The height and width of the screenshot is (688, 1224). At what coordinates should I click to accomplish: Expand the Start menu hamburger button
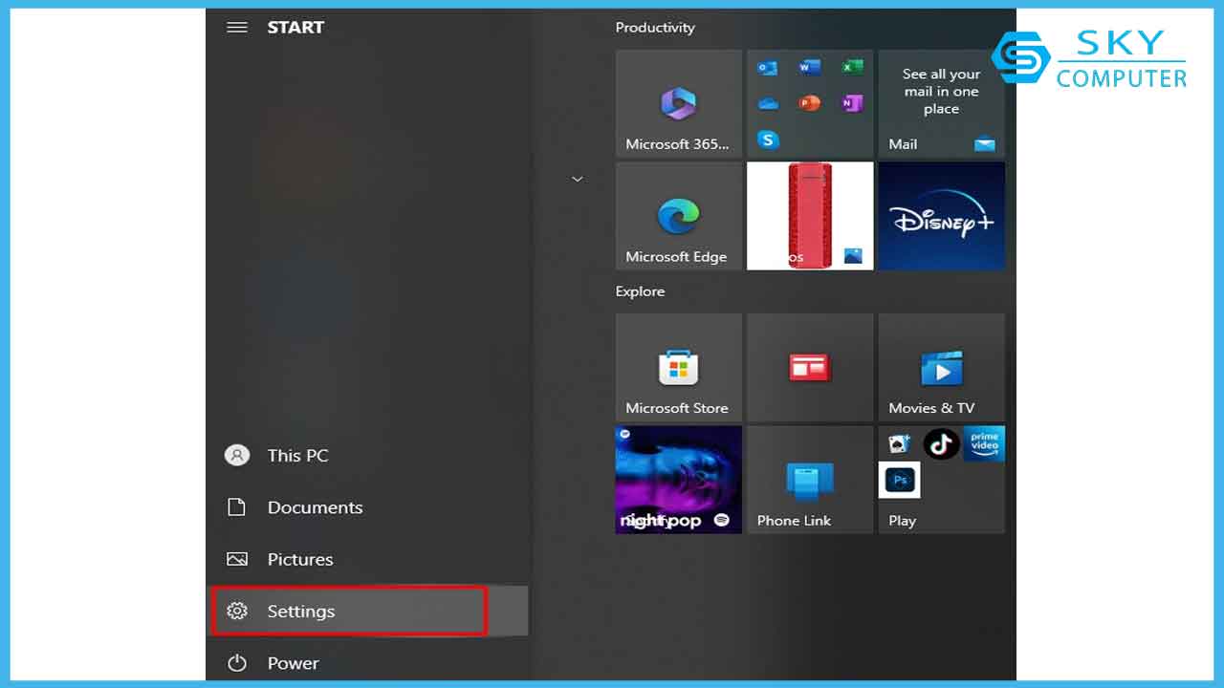pos(237,28)
